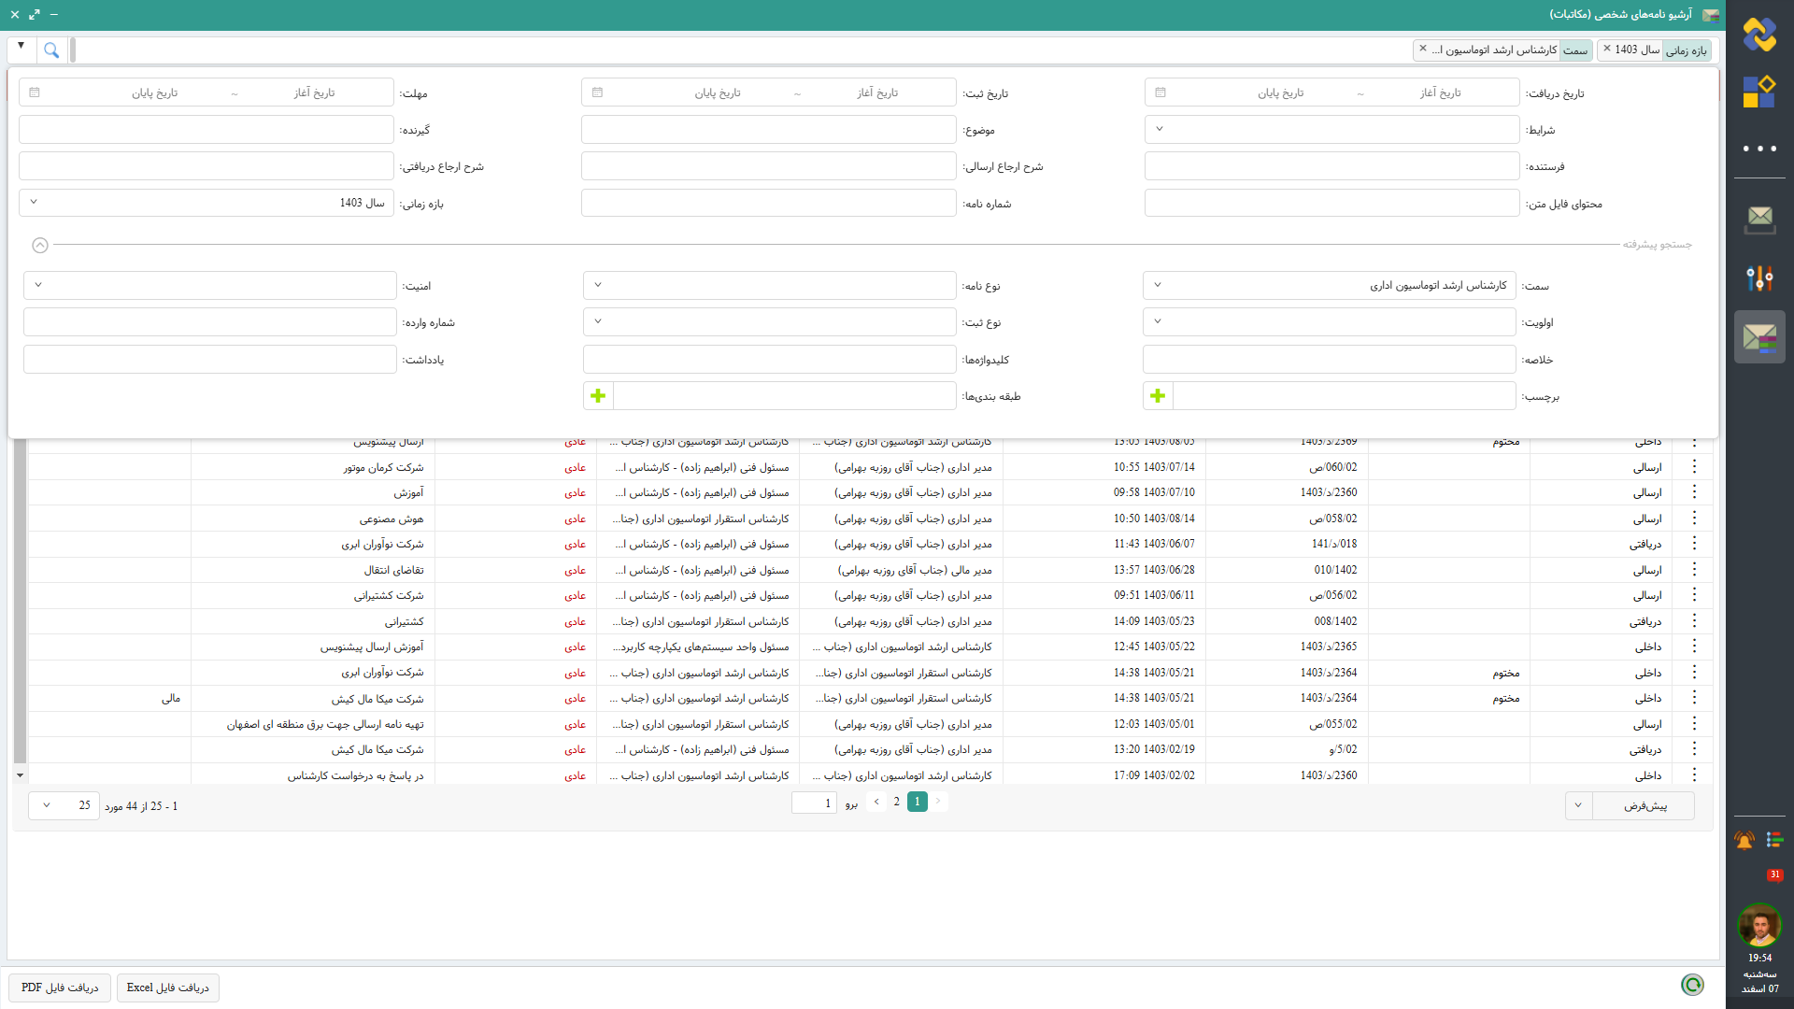Click the دریافت فایل Excel button

tap(168, 988)
